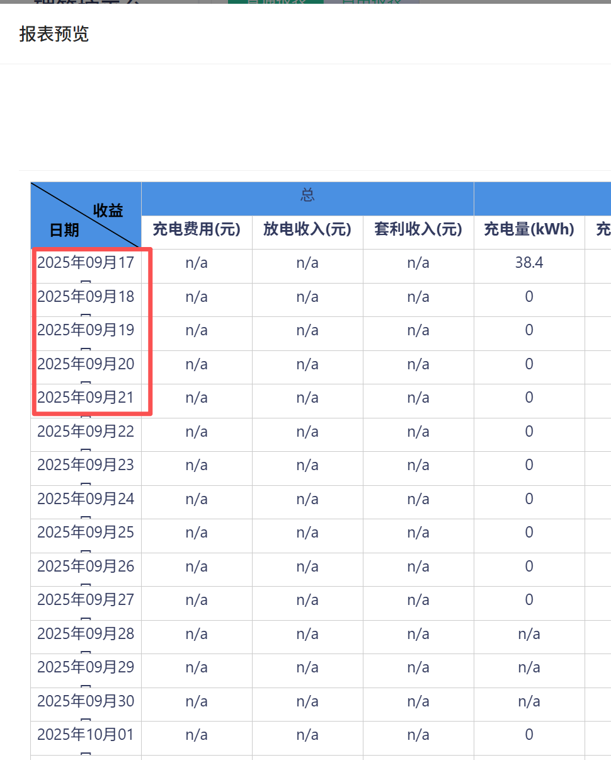Select the 2025年09月17日 date row
Viewport: 611px width, 760px height.
coord(86,263)
